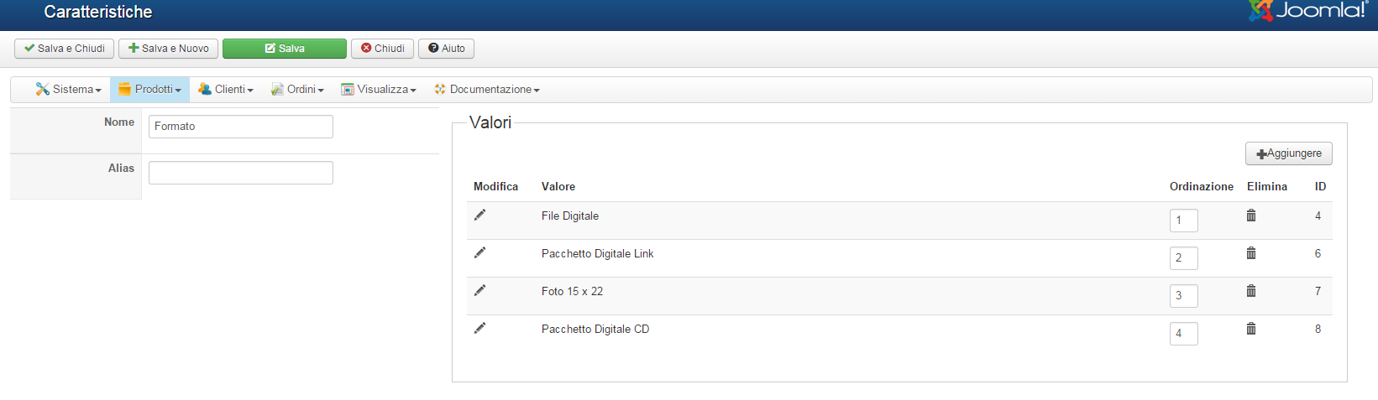Click the pencil icon for Foto 15 x 22
1378x400 pixels.
479,291
